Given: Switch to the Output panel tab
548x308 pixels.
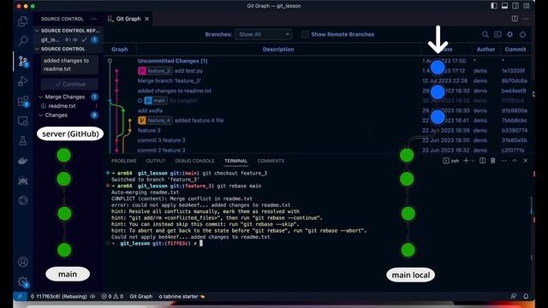Looking at the screenshot, I should tap(156, 161).
